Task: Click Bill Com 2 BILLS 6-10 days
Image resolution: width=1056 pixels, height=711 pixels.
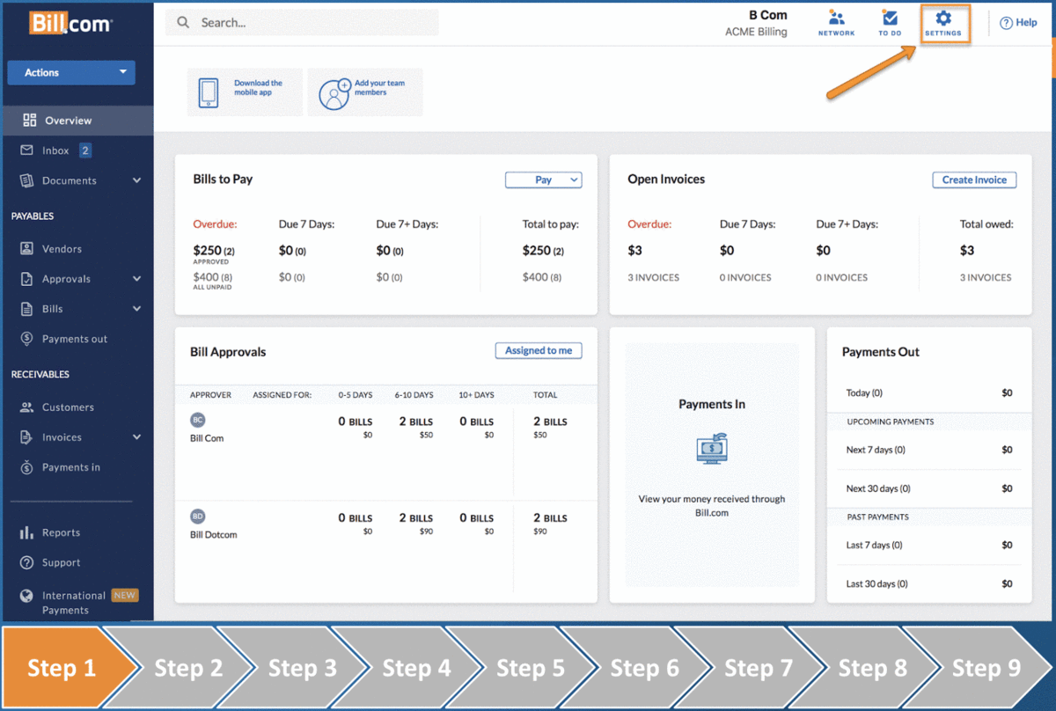Action: coord(415,421)
